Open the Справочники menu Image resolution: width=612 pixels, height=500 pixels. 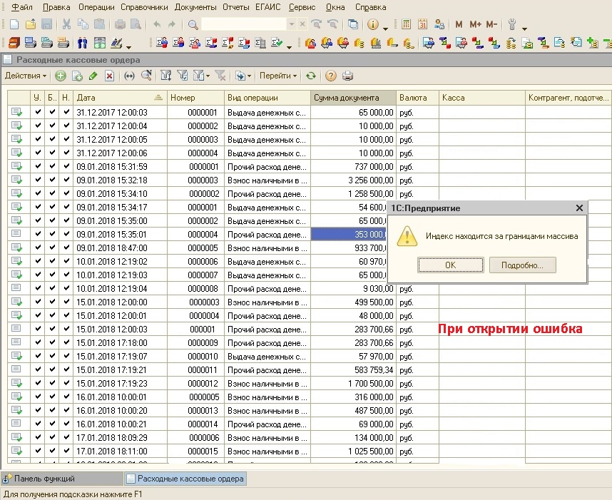pos(144,7)
